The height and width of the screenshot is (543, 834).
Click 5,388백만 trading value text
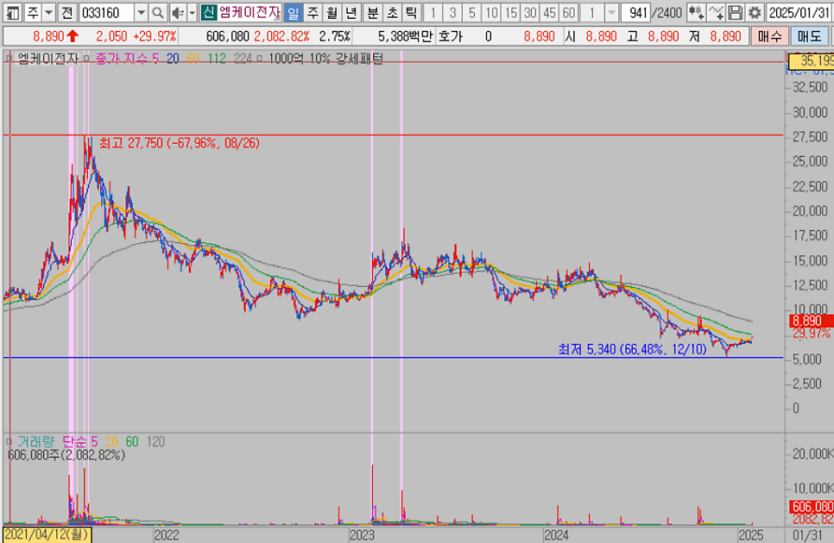(x=406, y=36)
